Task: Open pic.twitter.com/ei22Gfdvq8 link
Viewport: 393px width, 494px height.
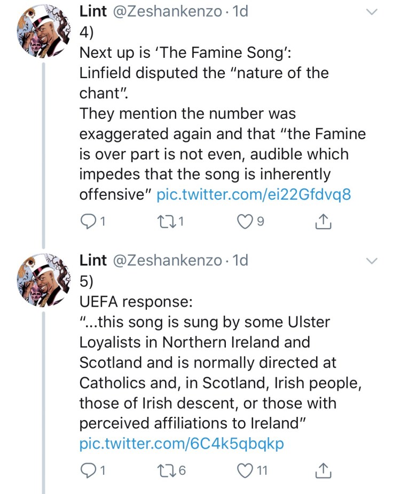Action: [254, 194]
